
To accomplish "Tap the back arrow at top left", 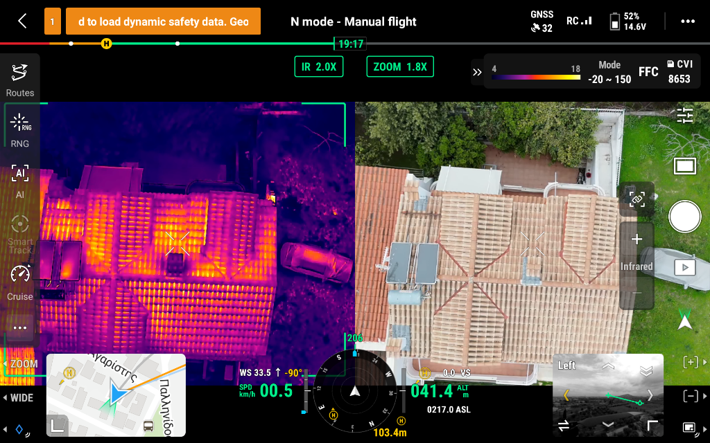I will click(x=22, y=21).
